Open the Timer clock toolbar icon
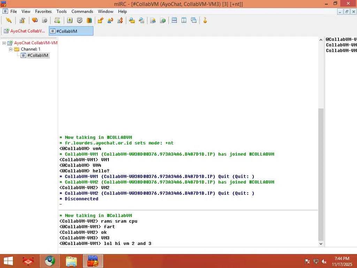Image resolution: width=357 pixels, height=268 pixels. coord(79,20)
